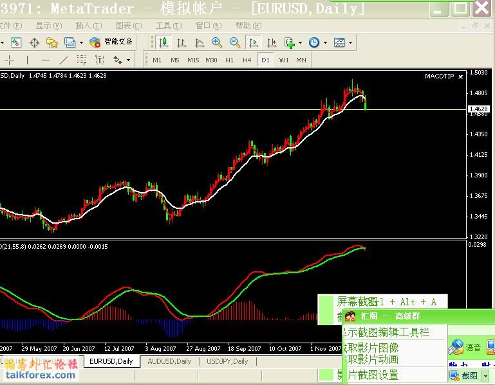
Task: Switch chart to line chart mode
Action: pos(199,42)
